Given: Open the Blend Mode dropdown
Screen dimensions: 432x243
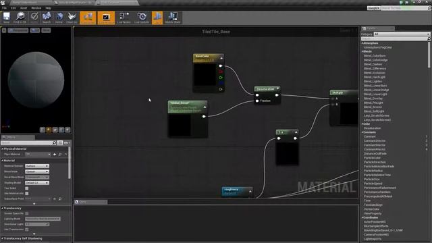Looking at the screenshot, I should (x=37, y=171).
